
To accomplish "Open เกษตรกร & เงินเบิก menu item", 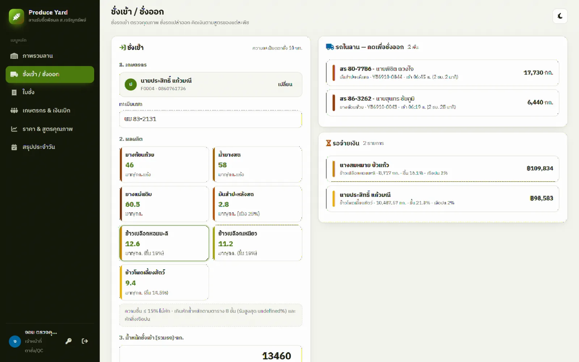I will pyautogui.click(x=50, y=110).
